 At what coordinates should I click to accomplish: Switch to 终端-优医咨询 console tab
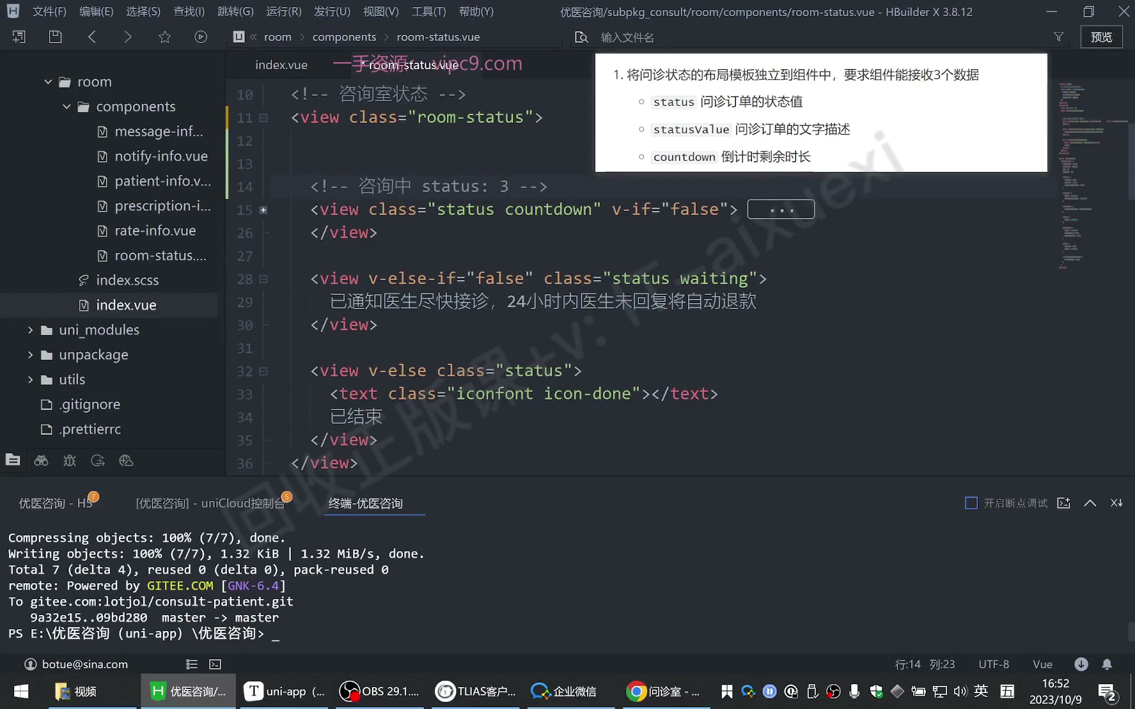pos(365,503)
